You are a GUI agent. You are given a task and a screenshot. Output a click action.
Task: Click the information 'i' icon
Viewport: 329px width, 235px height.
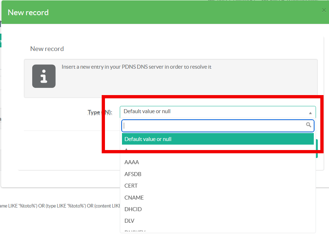[x=44, y=76]
